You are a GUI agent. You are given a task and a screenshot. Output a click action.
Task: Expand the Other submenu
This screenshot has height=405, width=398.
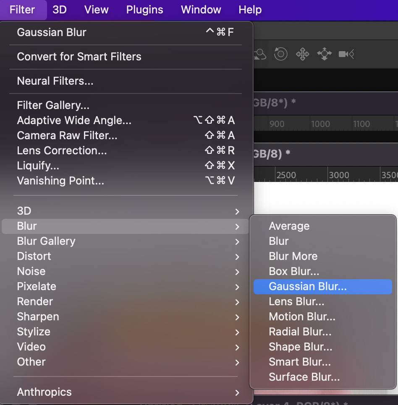[x=126, y=362]
